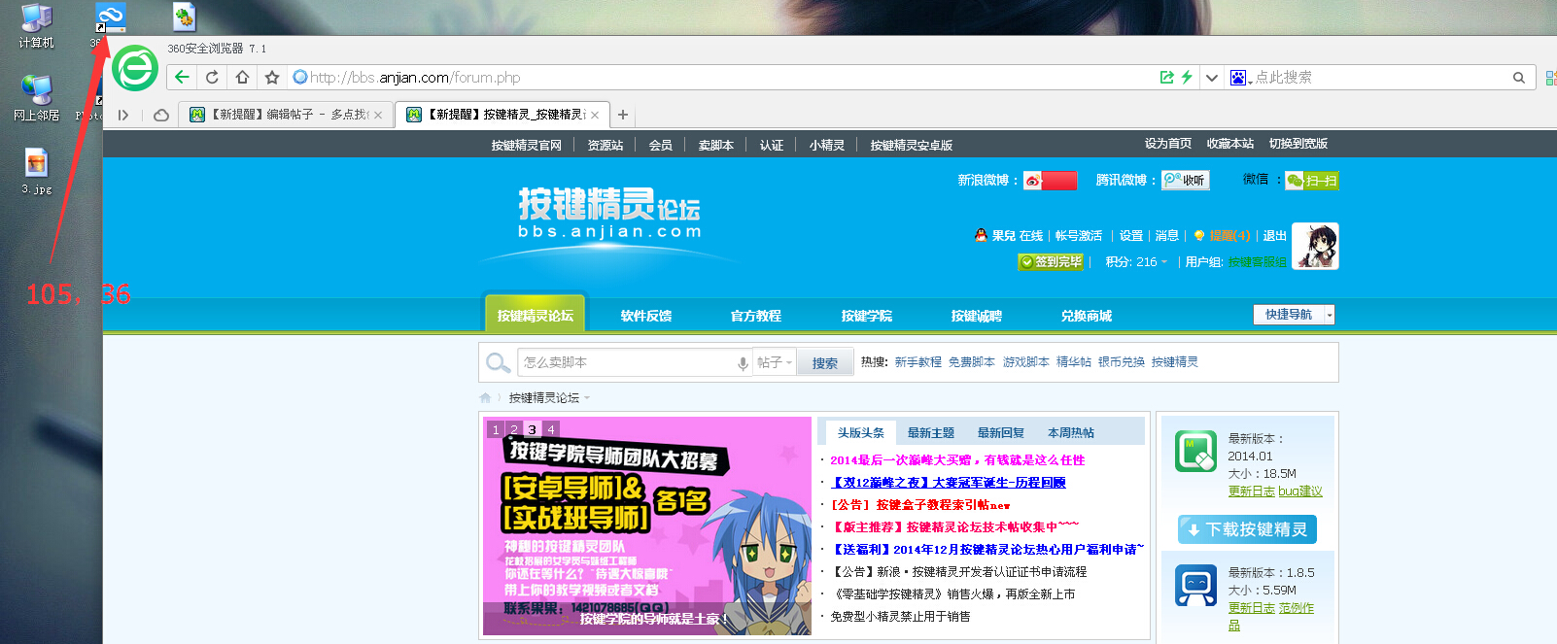The image size is (1557, 644).
Task: Open Baidu search engine selector dropdown
Action: click(x=1240, y=78)
